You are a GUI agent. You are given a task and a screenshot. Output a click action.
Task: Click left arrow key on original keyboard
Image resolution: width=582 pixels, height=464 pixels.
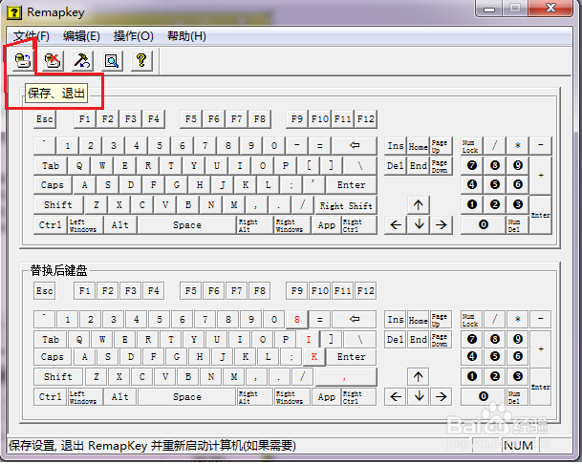[x=396, y=224]
